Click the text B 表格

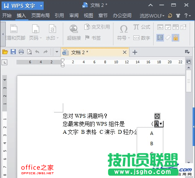point(89,132)
